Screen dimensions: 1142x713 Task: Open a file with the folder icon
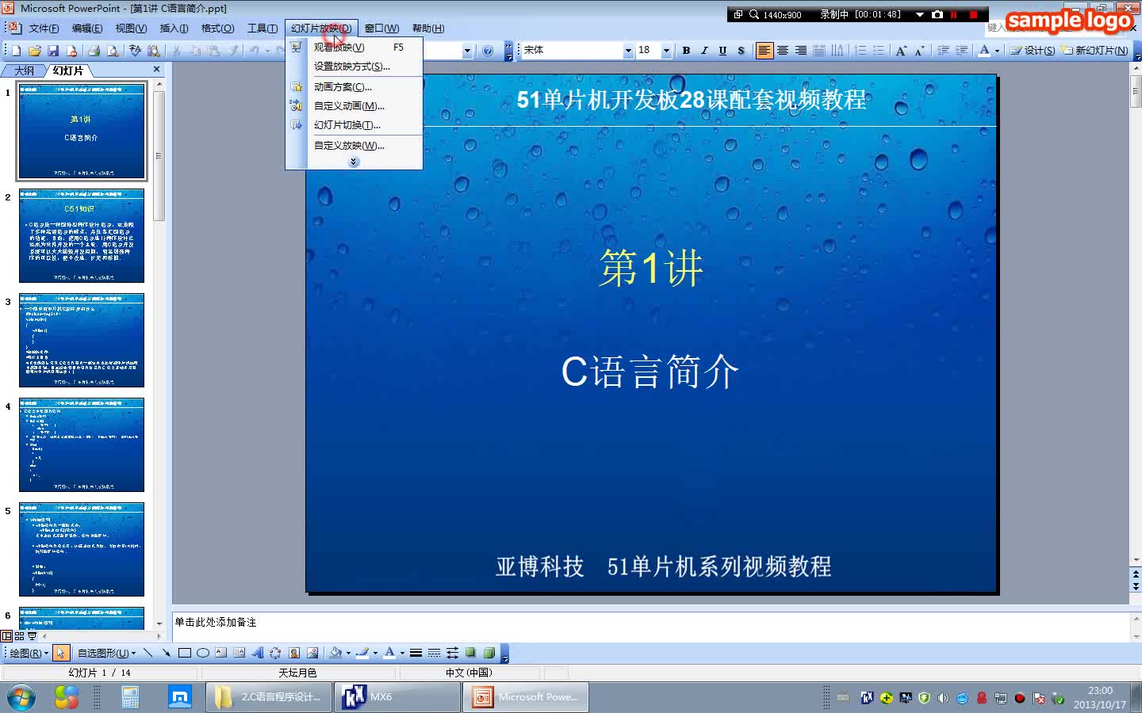point(35,51)
